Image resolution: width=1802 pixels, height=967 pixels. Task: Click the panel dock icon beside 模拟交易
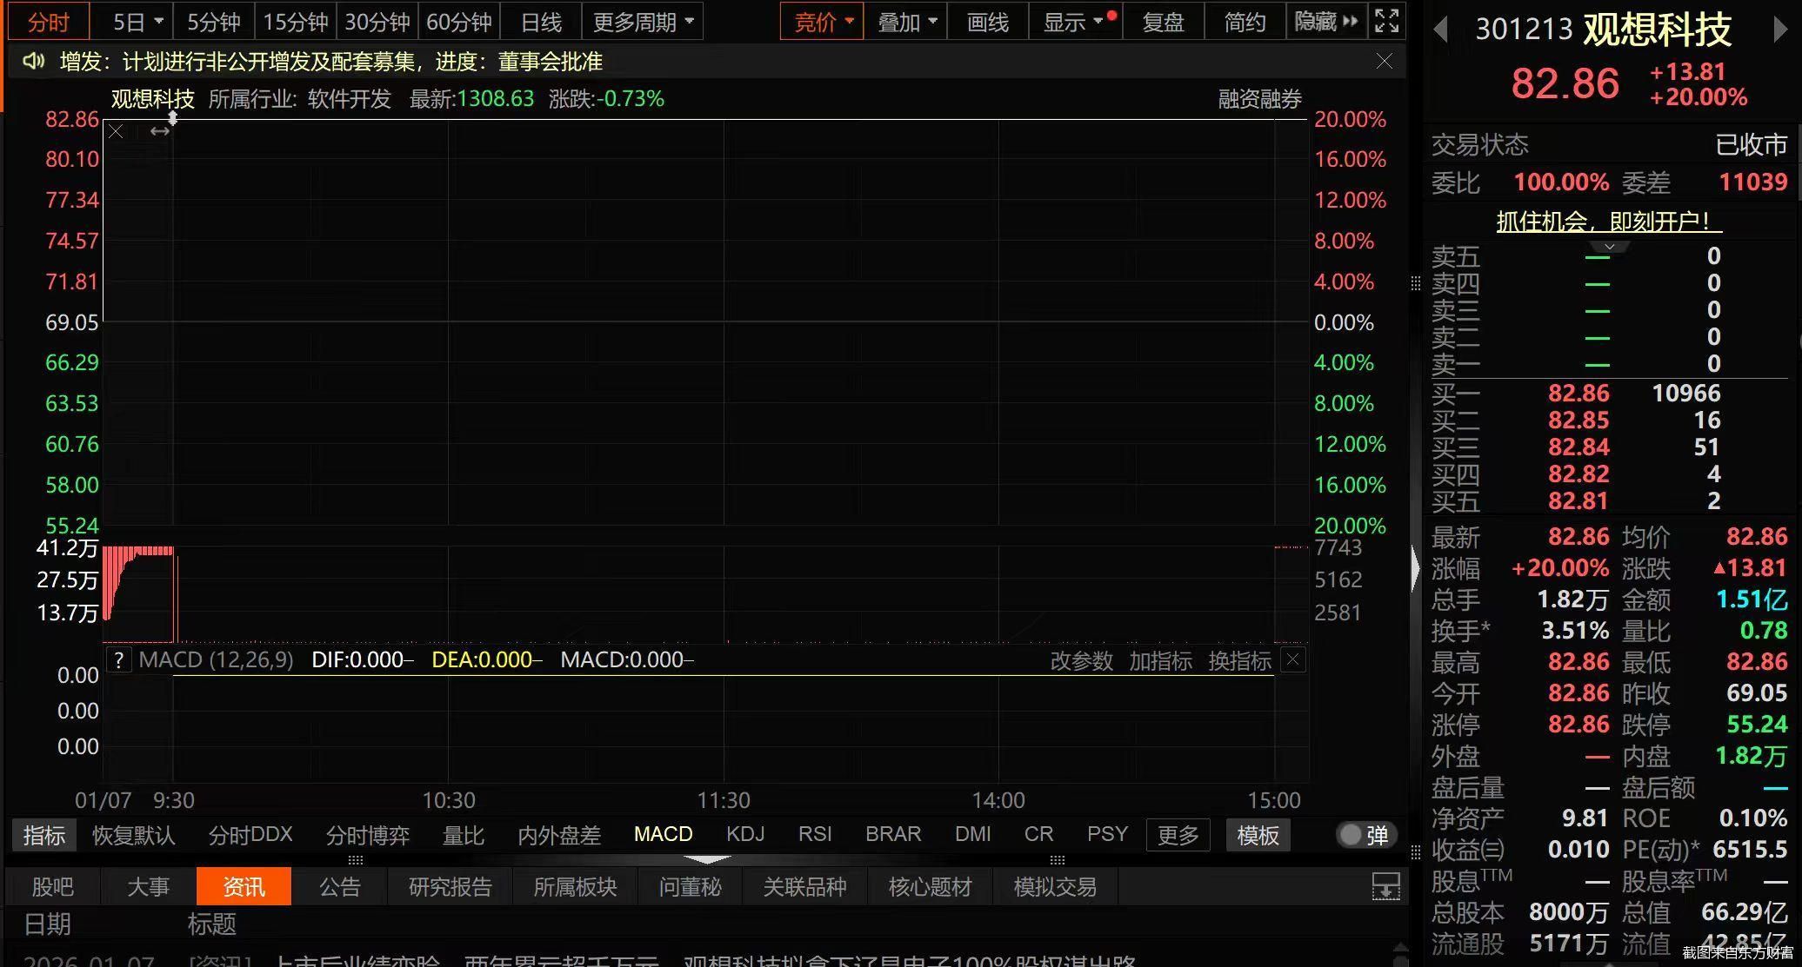click(x=1385, y=886)
